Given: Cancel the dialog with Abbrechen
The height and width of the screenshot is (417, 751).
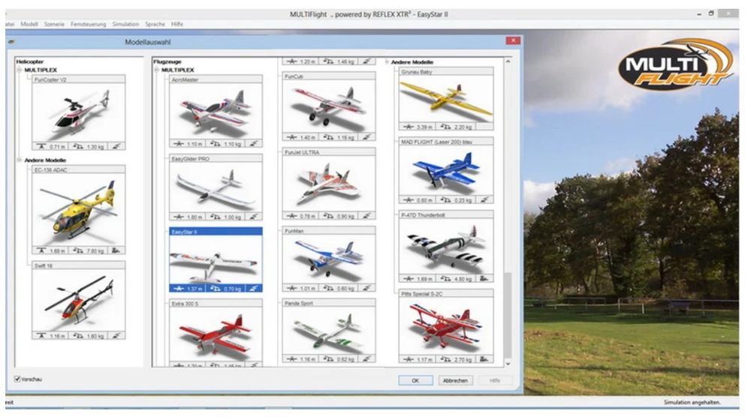Looking at the screenshot, I should (x=455, y=380).
